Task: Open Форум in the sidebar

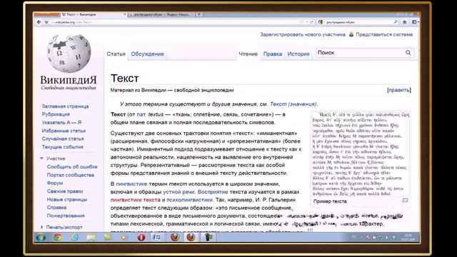Action: click(55, 183)
